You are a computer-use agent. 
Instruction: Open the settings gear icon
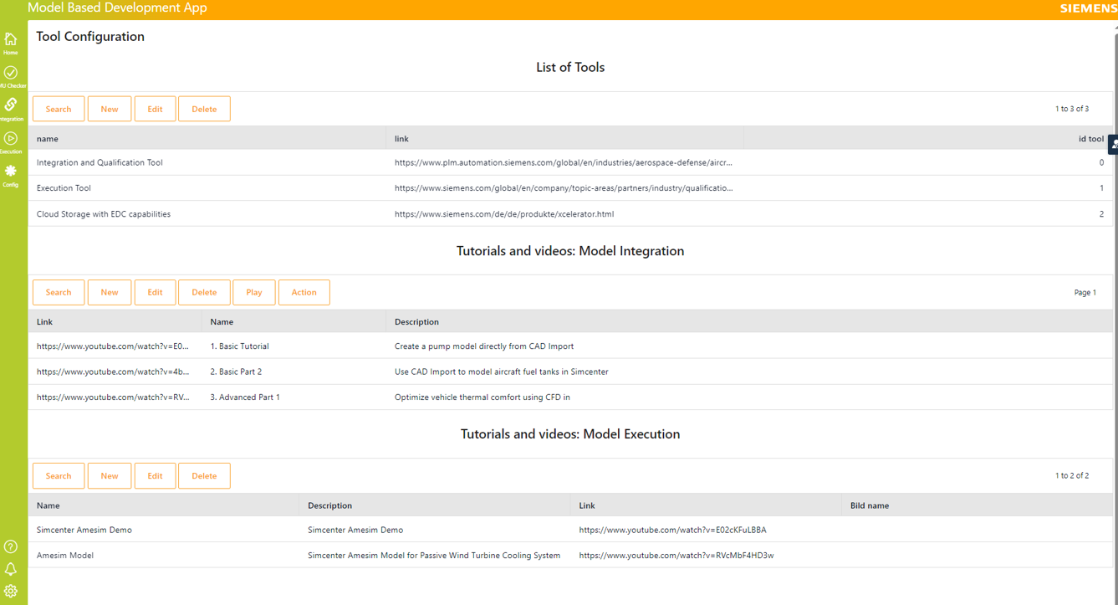tap(11, 591)
